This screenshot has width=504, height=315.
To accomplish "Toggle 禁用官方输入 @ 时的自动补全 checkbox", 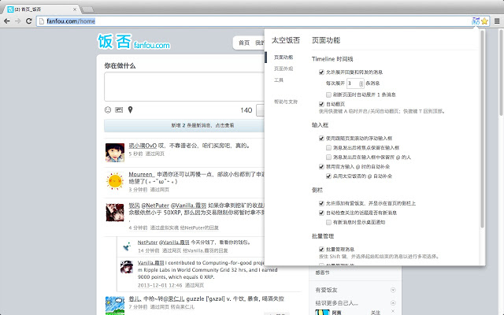I will click(x=321, y=166).
